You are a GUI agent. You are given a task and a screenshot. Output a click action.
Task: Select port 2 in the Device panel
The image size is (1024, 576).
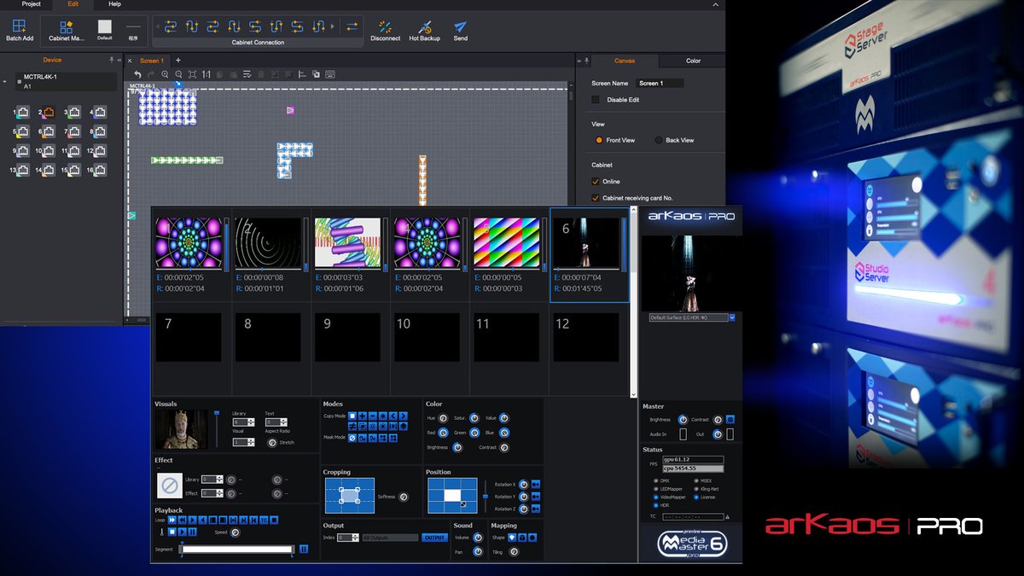pyautogui.click(x=48, y=112)
